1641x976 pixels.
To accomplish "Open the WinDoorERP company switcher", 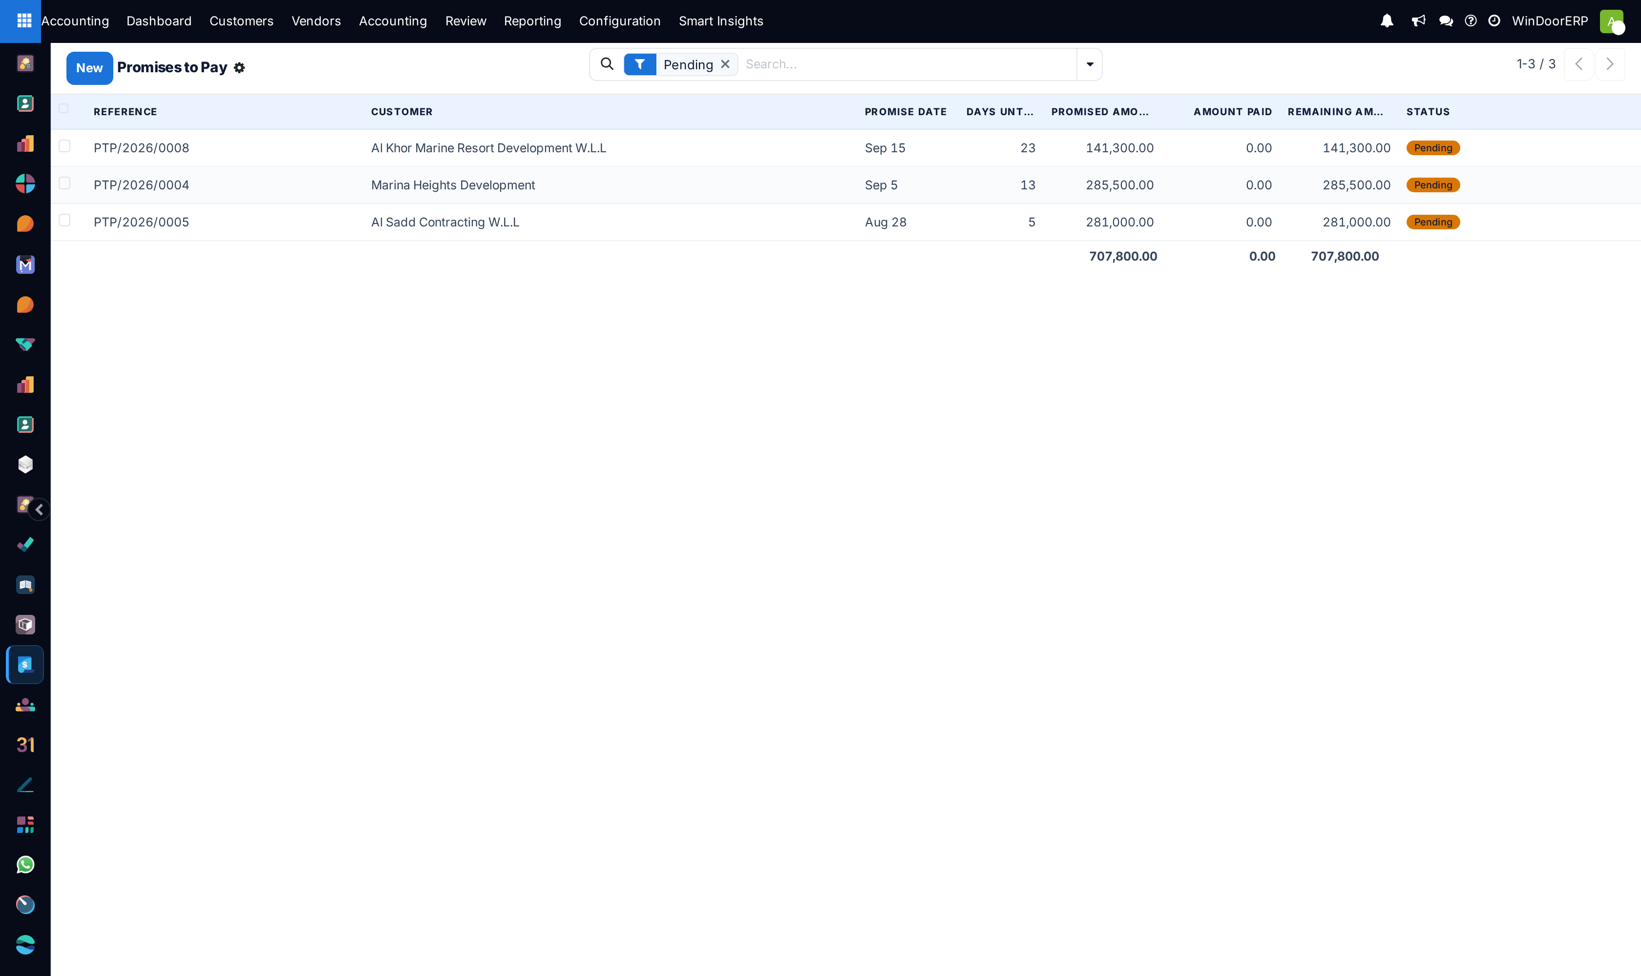I will point(1550,21).
